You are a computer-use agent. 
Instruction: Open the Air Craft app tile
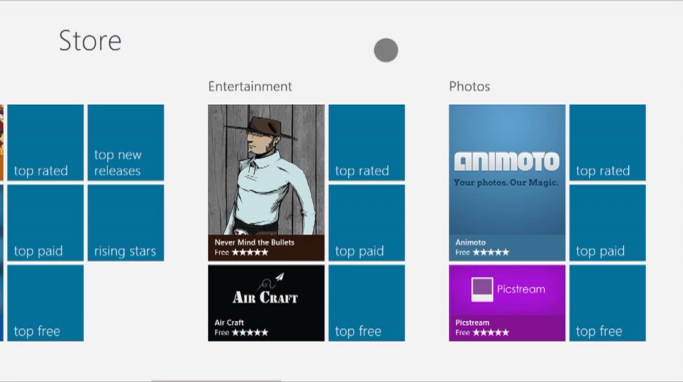click(266, 303)
